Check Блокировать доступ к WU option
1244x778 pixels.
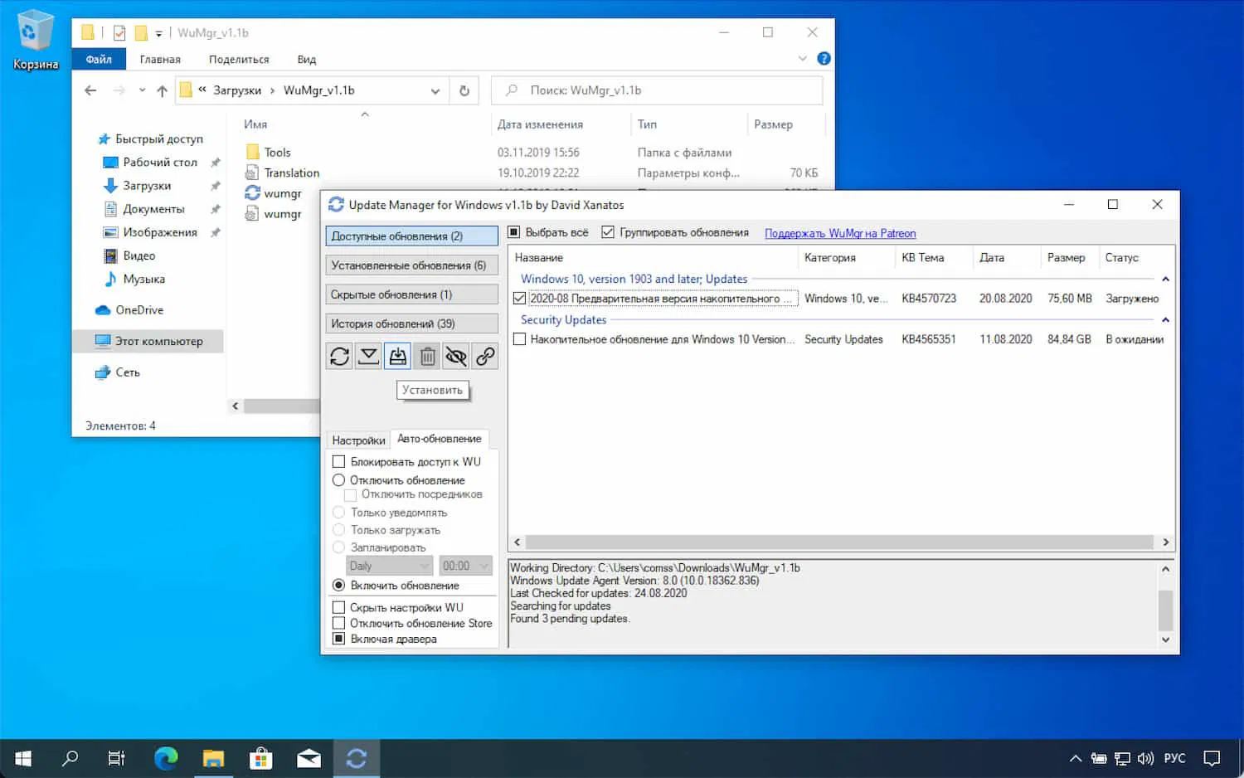[339, 461]
